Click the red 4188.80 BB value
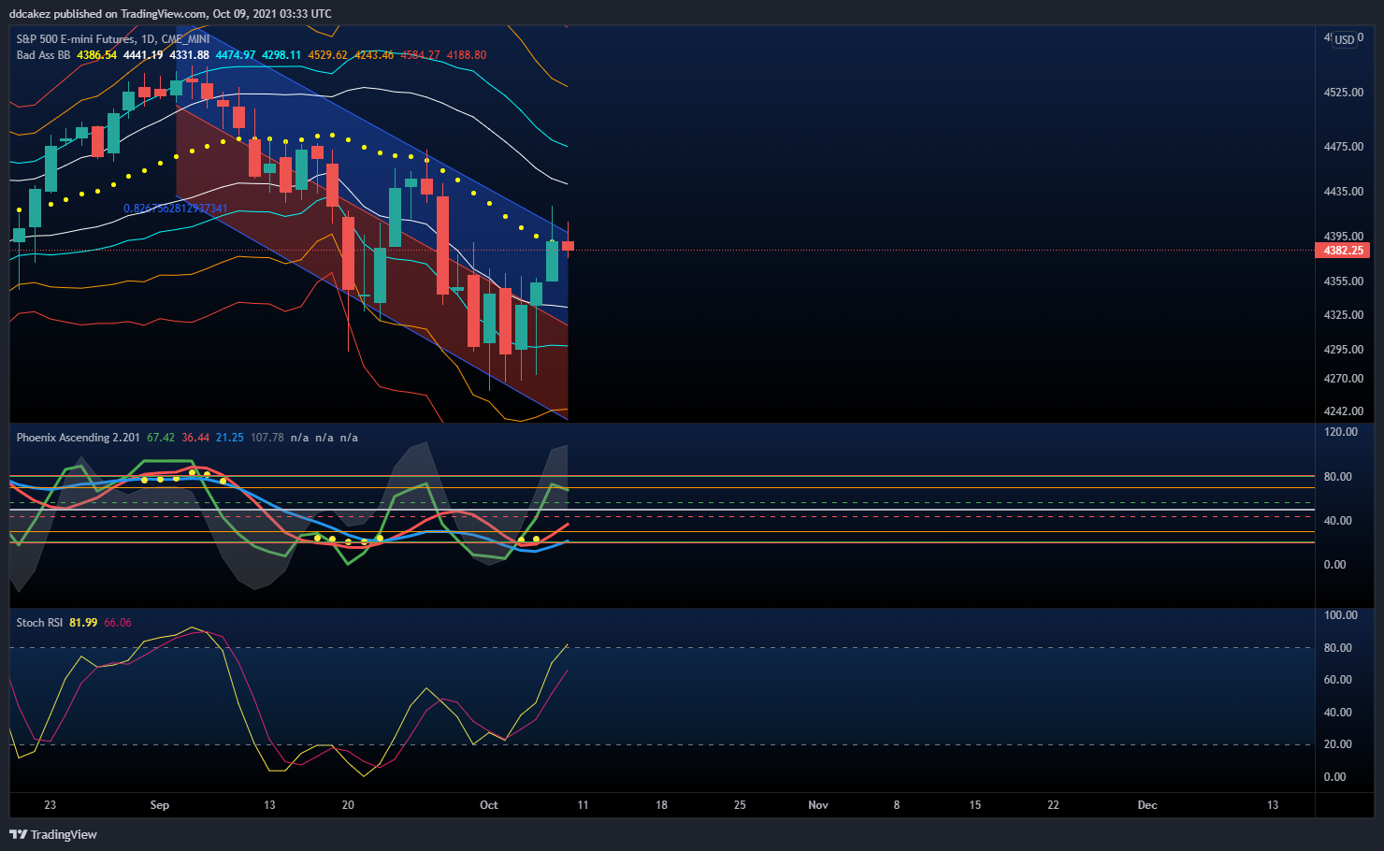 pyautogui.click(x=466, y=55)
